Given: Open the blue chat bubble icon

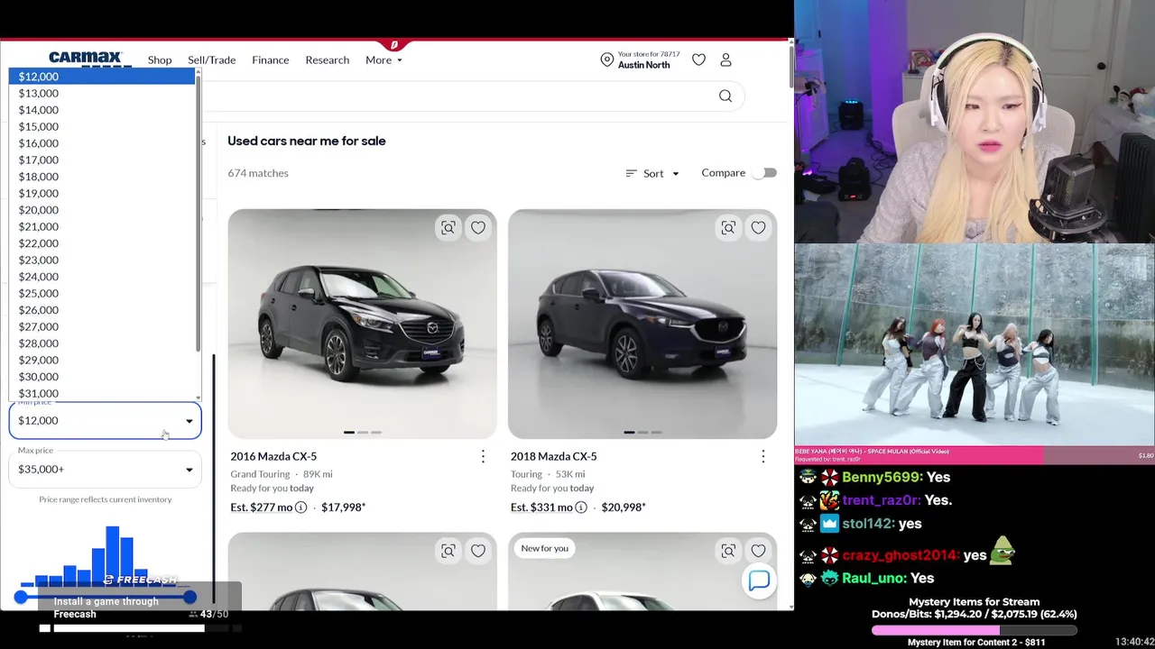Looking at the screenshot, I should tap(759, 580).
